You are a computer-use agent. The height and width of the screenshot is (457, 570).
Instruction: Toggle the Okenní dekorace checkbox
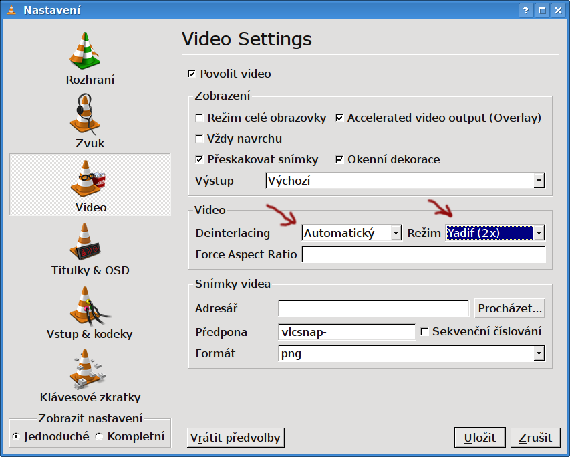[339, 159]
